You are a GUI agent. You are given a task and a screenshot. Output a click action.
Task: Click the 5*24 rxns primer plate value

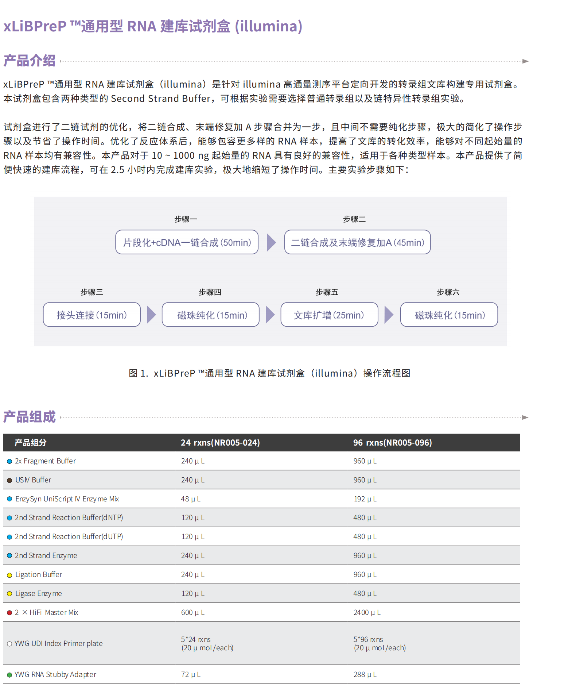(x=207, y=644)
